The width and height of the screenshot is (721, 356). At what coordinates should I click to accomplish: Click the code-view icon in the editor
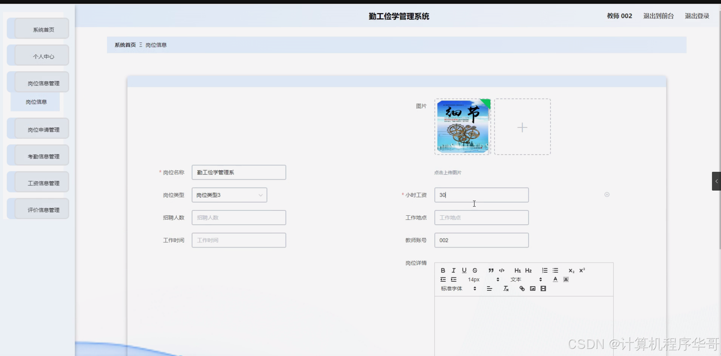(x=502, y=270)
